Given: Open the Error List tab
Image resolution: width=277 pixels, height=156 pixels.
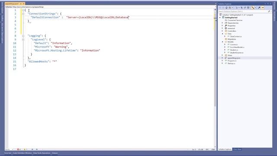Looking at the screenshot, I should pos(8,153).
